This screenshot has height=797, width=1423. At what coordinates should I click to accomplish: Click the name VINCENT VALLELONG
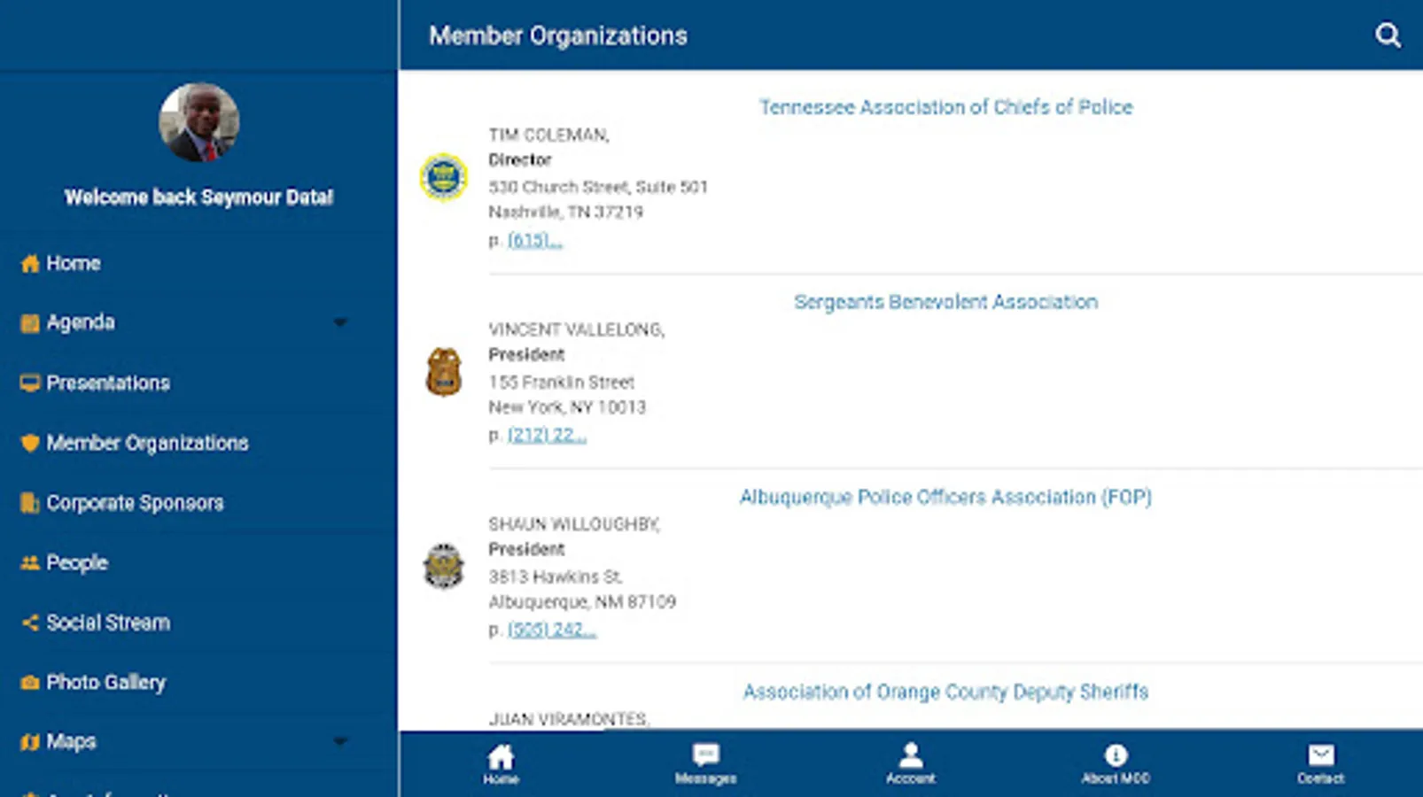click(577, 329)
